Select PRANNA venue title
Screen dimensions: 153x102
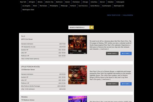pyautogui.click(x=24, y=97)
